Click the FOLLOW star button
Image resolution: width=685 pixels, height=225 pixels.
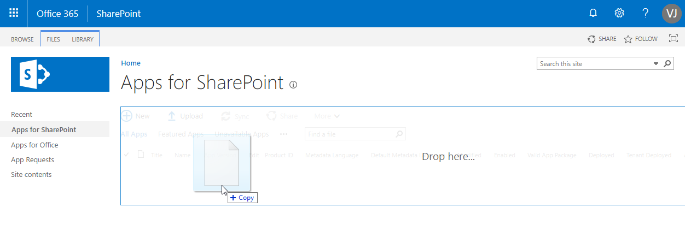641,39
